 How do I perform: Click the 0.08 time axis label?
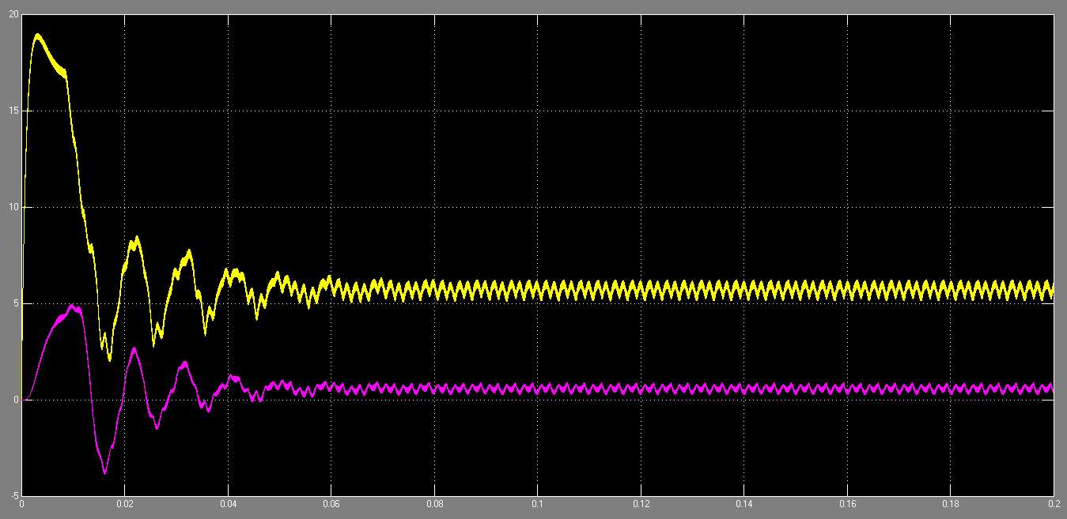click(434, 503)
